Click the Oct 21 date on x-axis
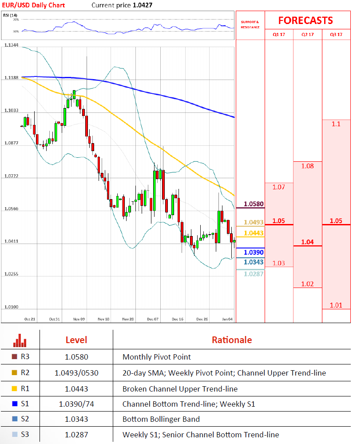 30,319
